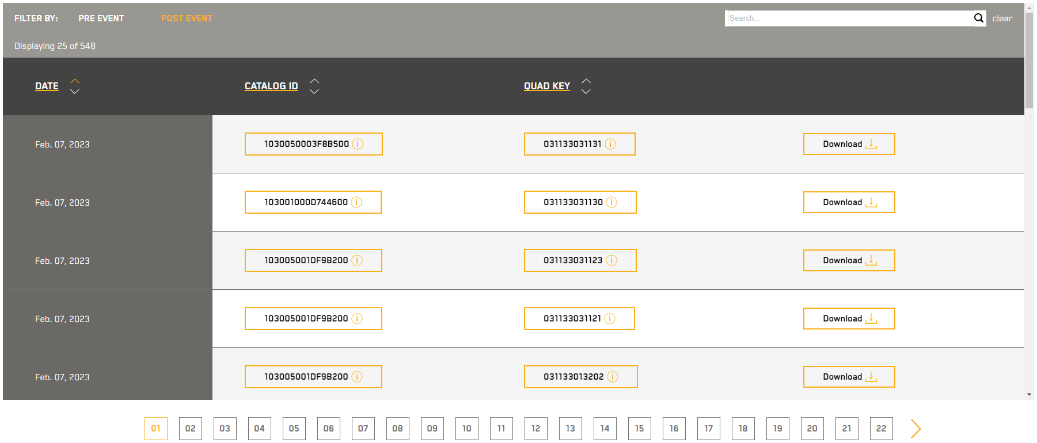This screenshot has width=1037, height=443.
Task: Open info icon for quad key 031133031123
Action: (x=611, y=260)
